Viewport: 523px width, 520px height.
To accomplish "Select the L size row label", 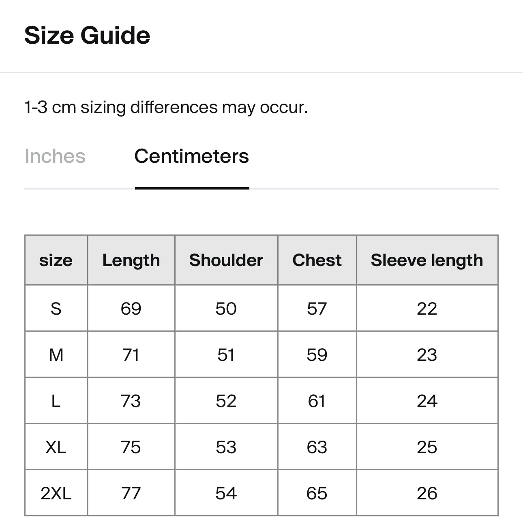I will (56, 401).
